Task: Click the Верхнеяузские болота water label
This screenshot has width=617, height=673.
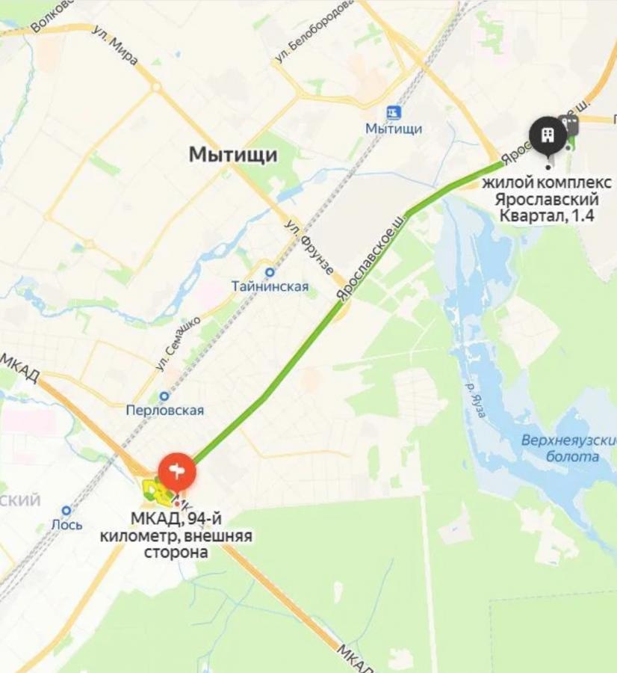Action: (570, 448)
